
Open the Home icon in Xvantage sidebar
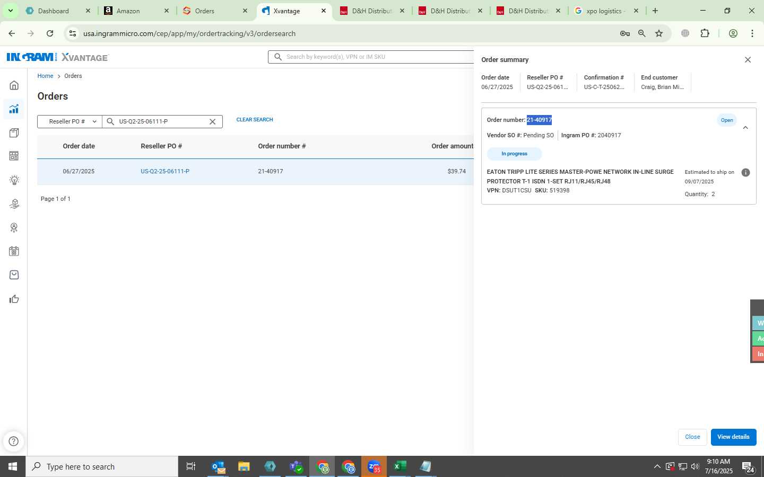pos(14,85)
